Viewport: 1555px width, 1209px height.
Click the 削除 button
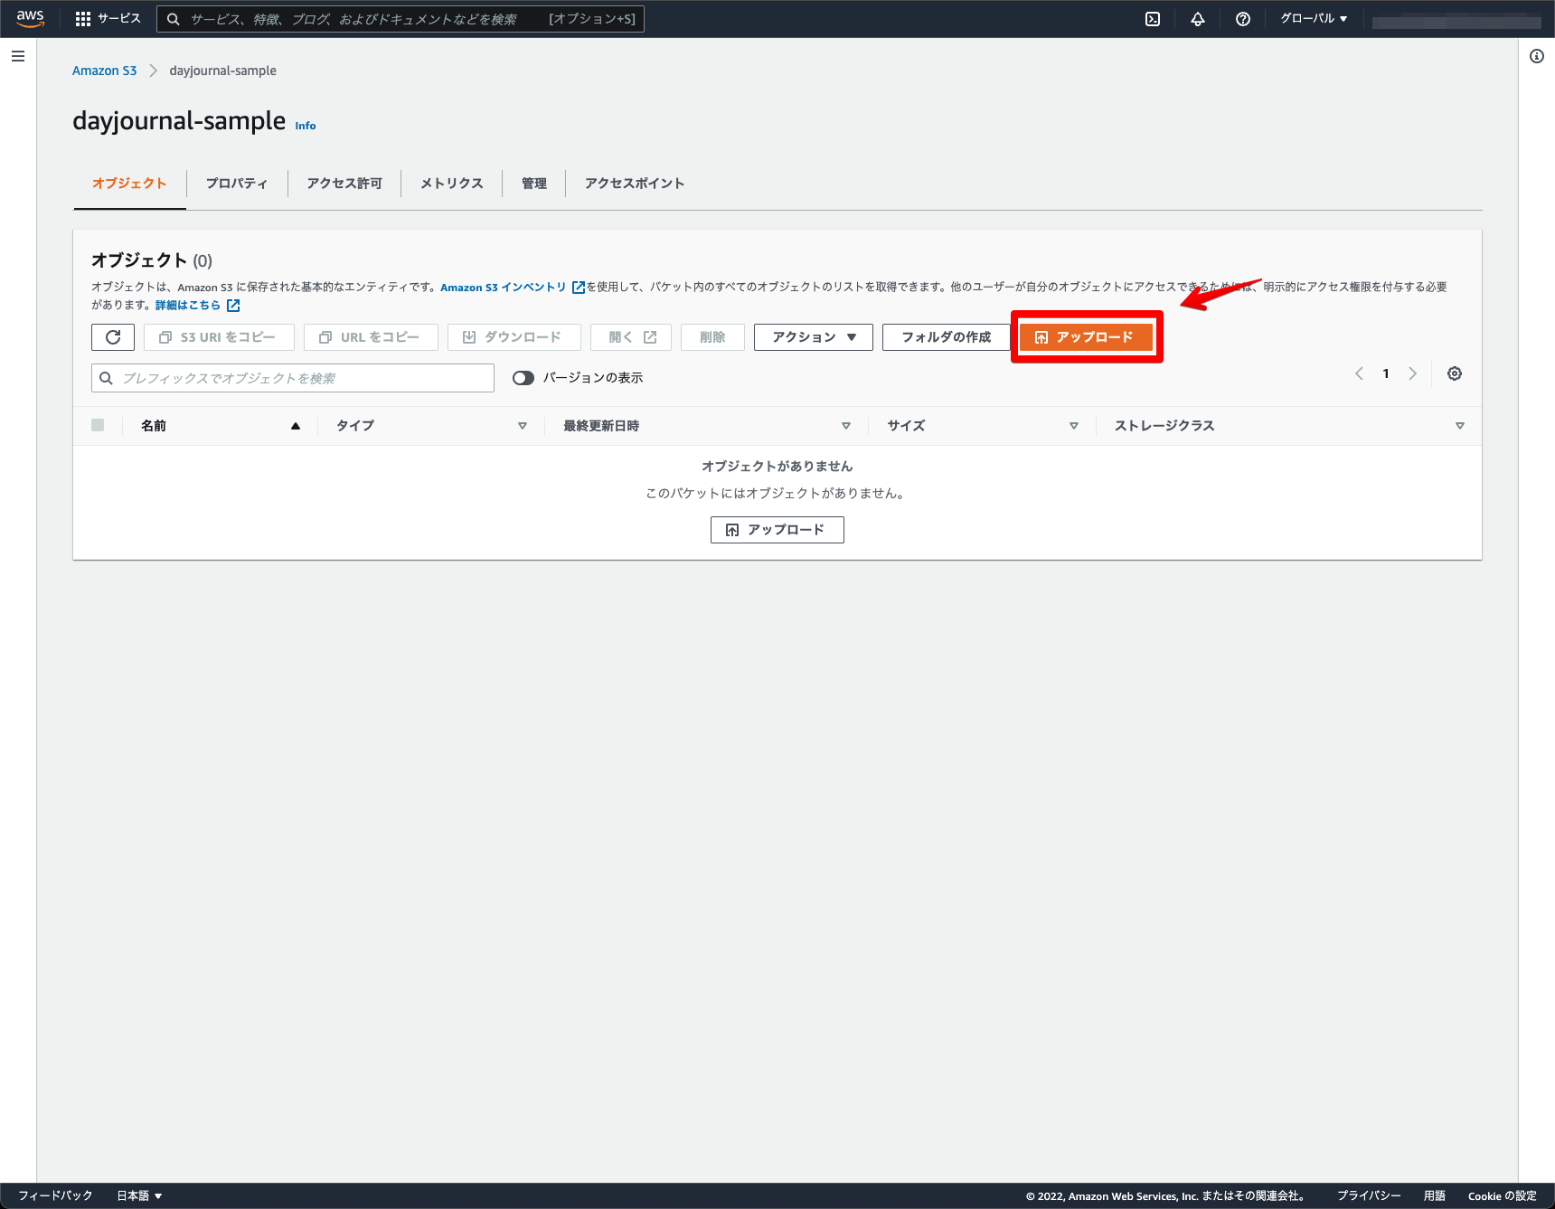pyautogui.click(x=712, y=337)
